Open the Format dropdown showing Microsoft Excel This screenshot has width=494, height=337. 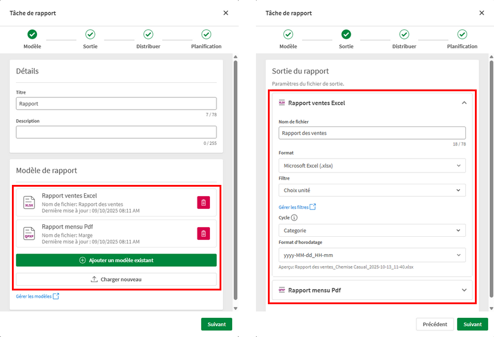coord(372,165)
